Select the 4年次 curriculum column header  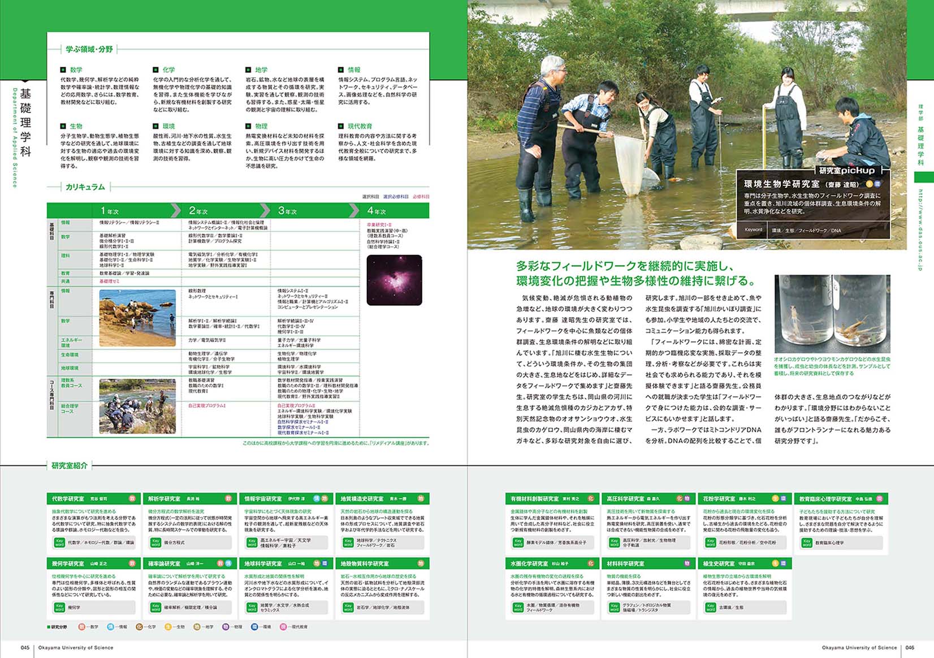click(x=395, y=211)
